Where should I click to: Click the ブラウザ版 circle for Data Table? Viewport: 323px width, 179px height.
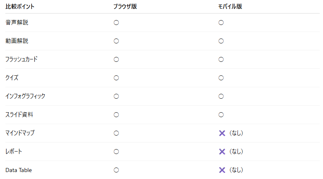(x=116, y=170)
